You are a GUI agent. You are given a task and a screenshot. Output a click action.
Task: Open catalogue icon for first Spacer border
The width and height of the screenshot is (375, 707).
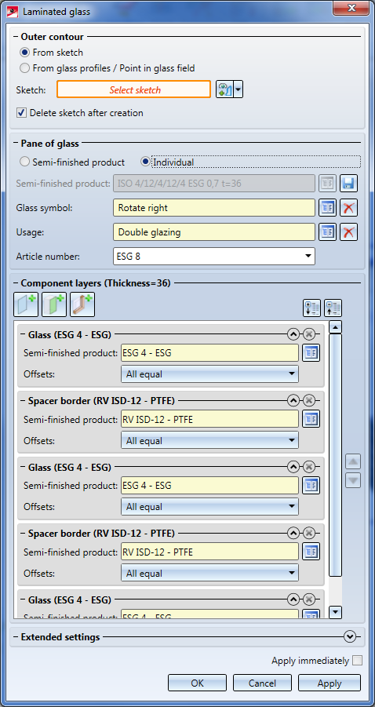click(x=311, y=419)
